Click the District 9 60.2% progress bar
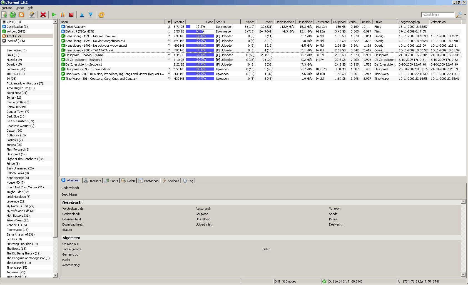The height and width of the screenshot is (285, 468). pos(200,31)
